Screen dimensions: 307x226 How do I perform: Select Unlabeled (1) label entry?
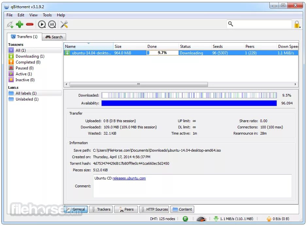point(35,99)
